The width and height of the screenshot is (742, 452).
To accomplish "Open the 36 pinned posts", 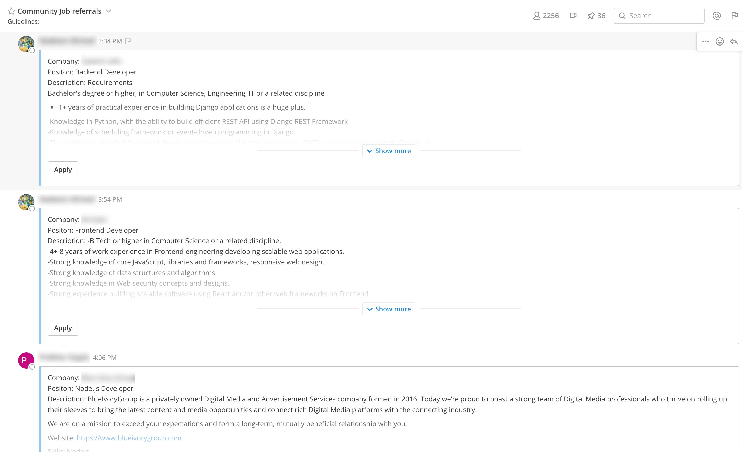I will click(x=596, y=16).
